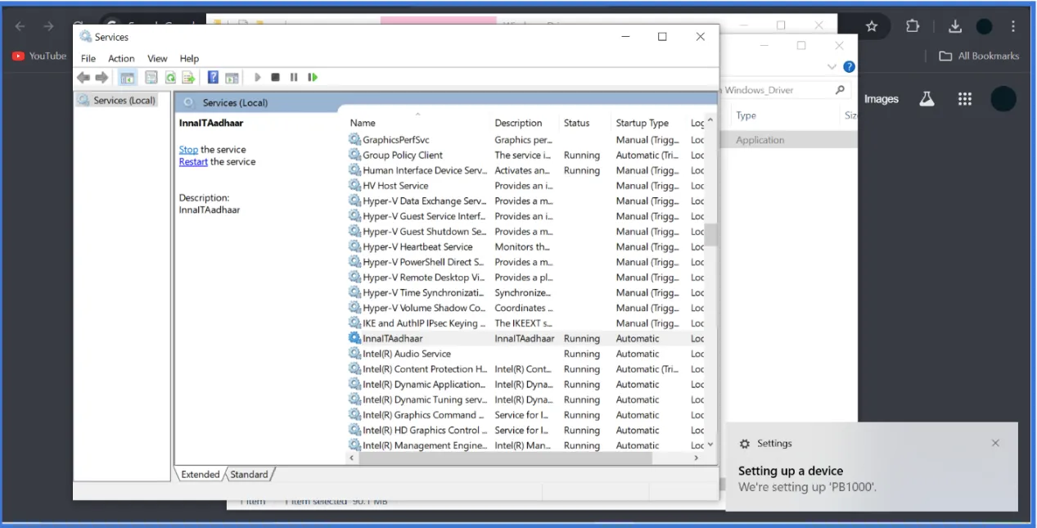Select the InnaITAadhaar service row
This screenshot has width=1037, height=528.
coord(525,338)
